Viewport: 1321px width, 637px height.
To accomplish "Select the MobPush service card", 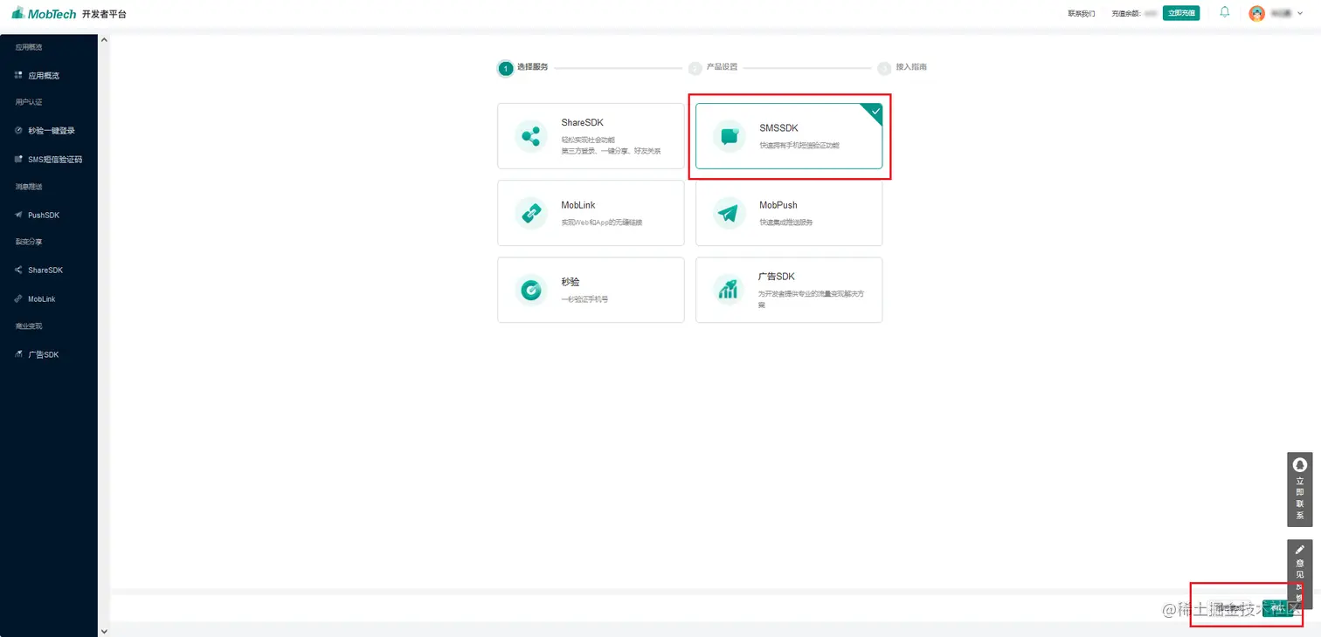I will (x=789, y=213).
